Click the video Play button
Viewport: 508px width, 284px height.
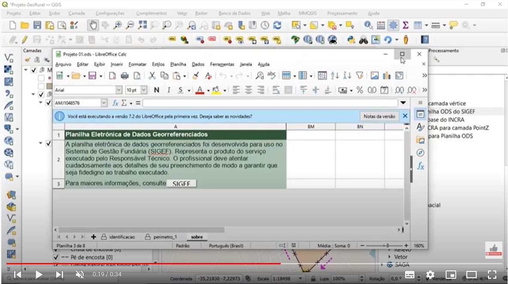point(39,275)
